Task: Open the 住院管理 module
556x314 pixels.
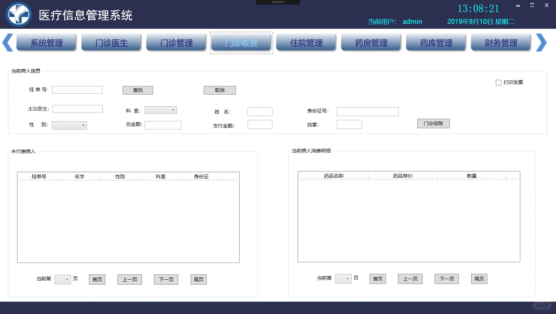Action: click(306, 43)
